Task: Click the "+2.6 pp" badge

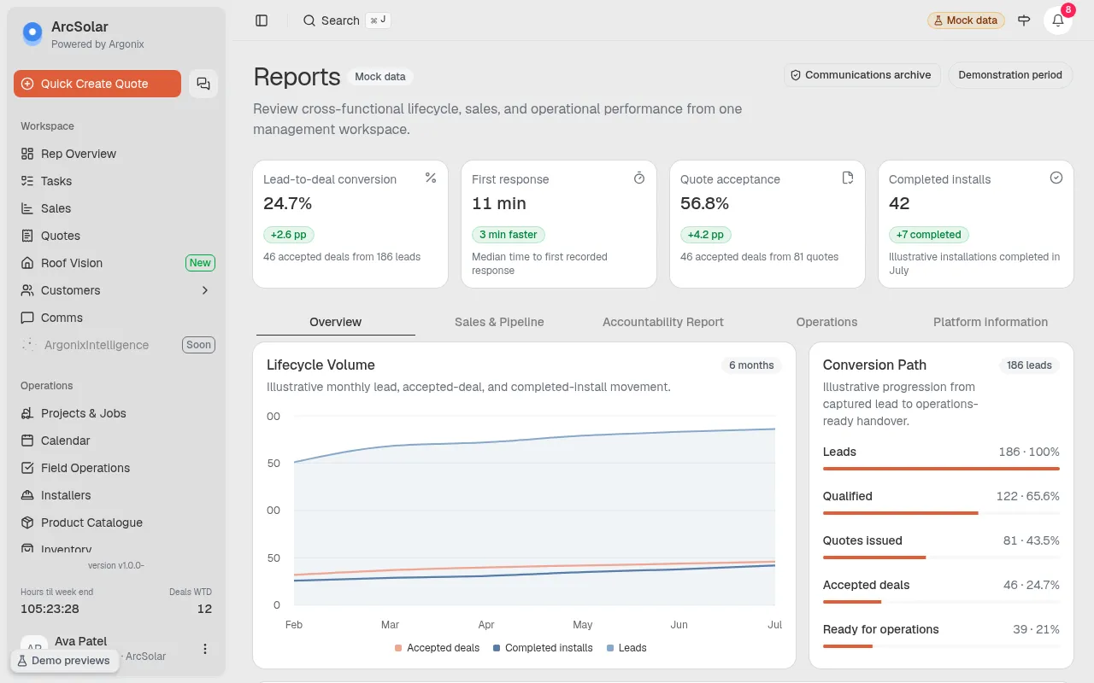Action: (288, 235)
